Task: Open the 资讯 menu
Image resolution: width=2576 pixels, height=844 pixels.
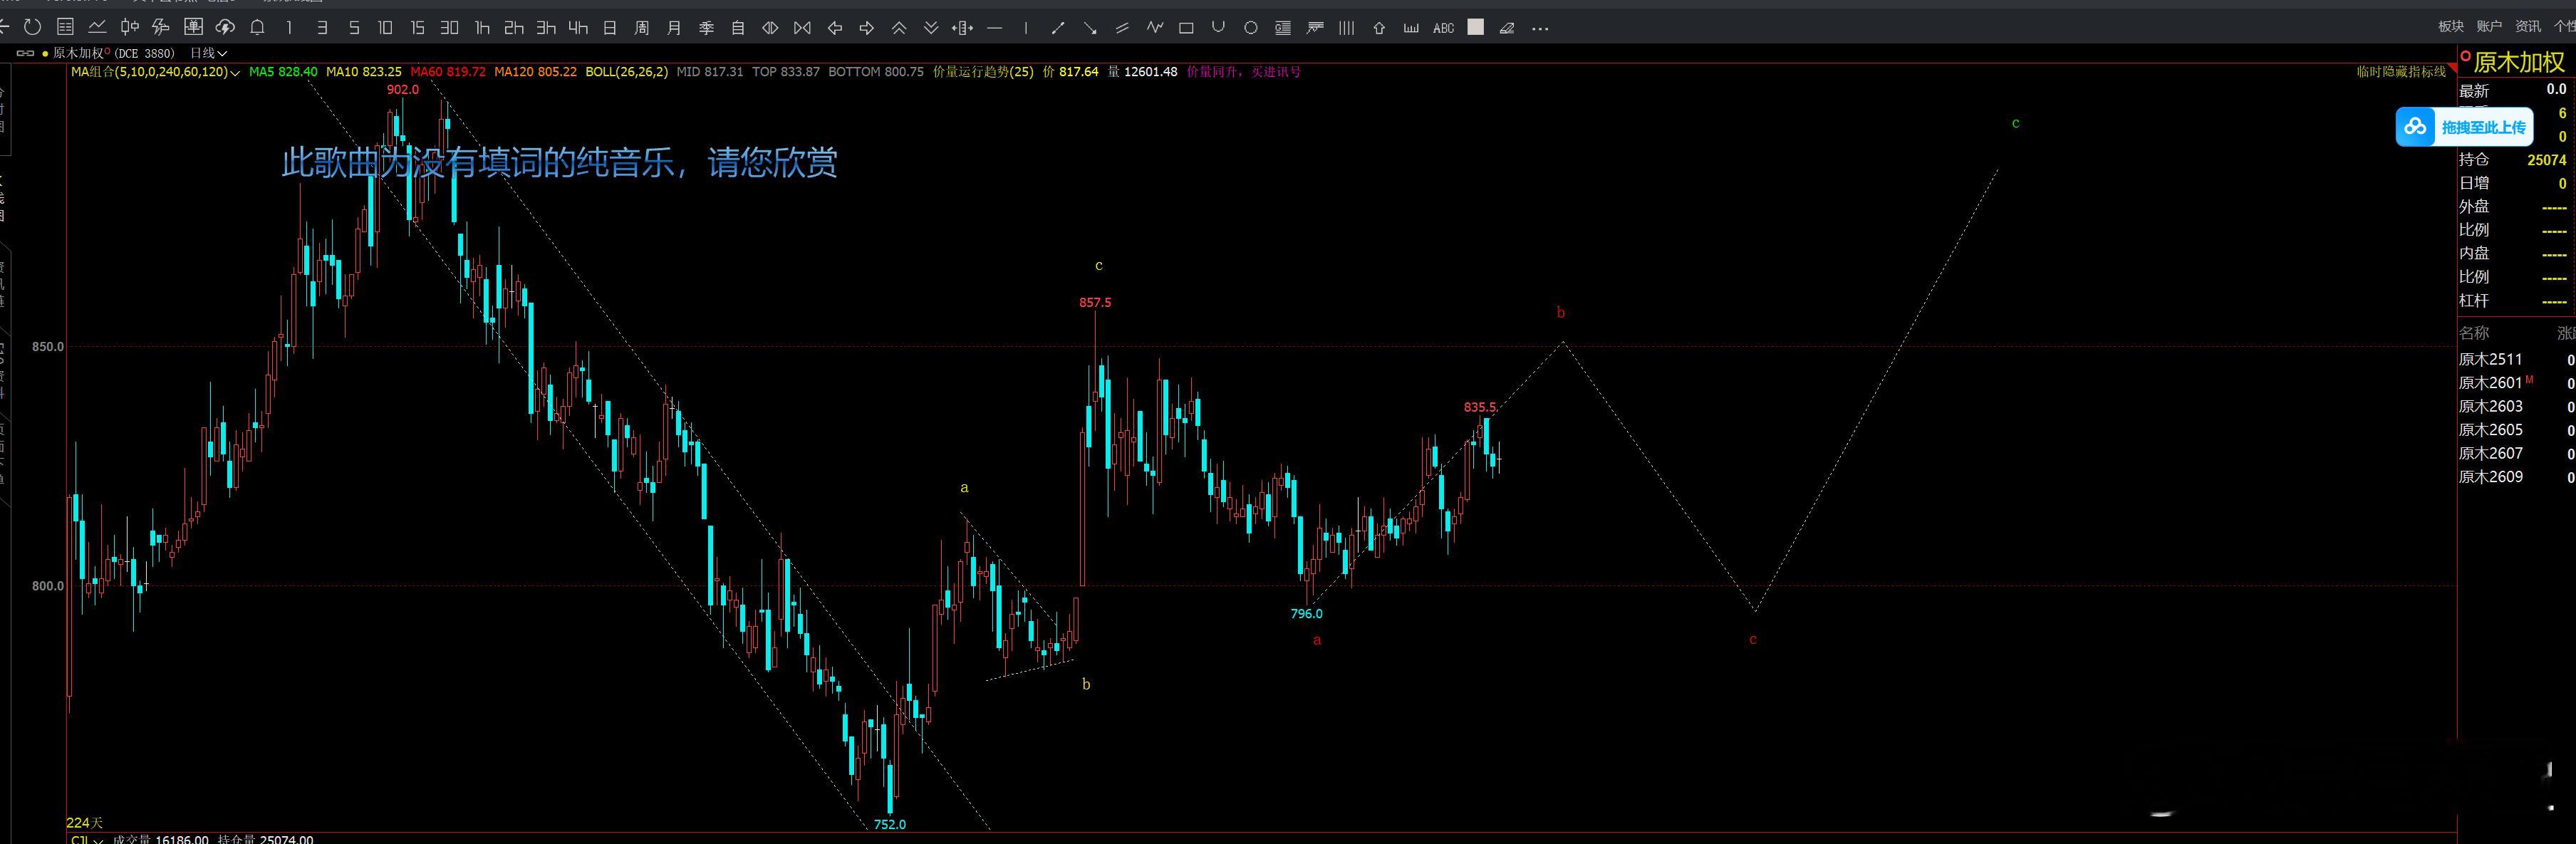Action: pyautogui.click(x=2527, y=27)
